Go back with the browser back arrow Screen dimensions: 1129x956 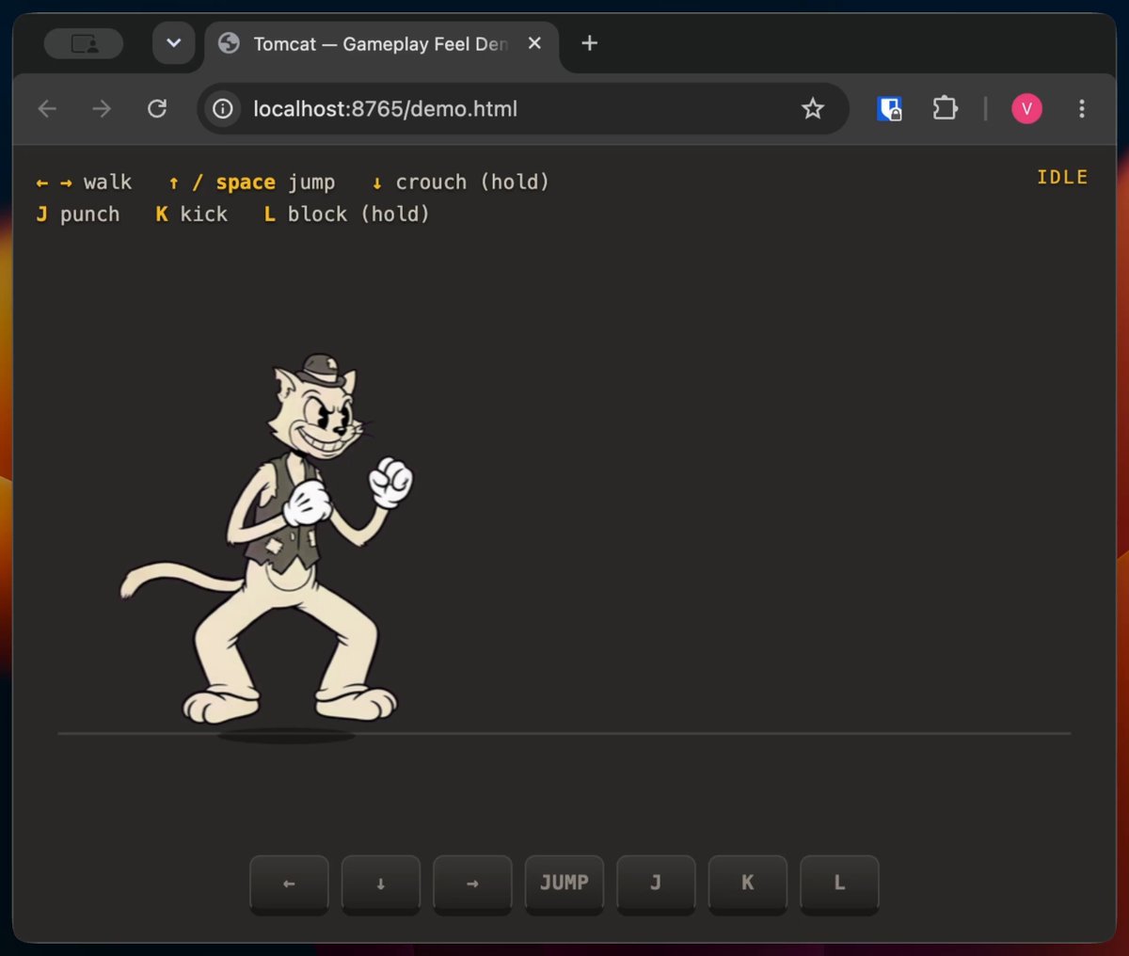(47, 109)
